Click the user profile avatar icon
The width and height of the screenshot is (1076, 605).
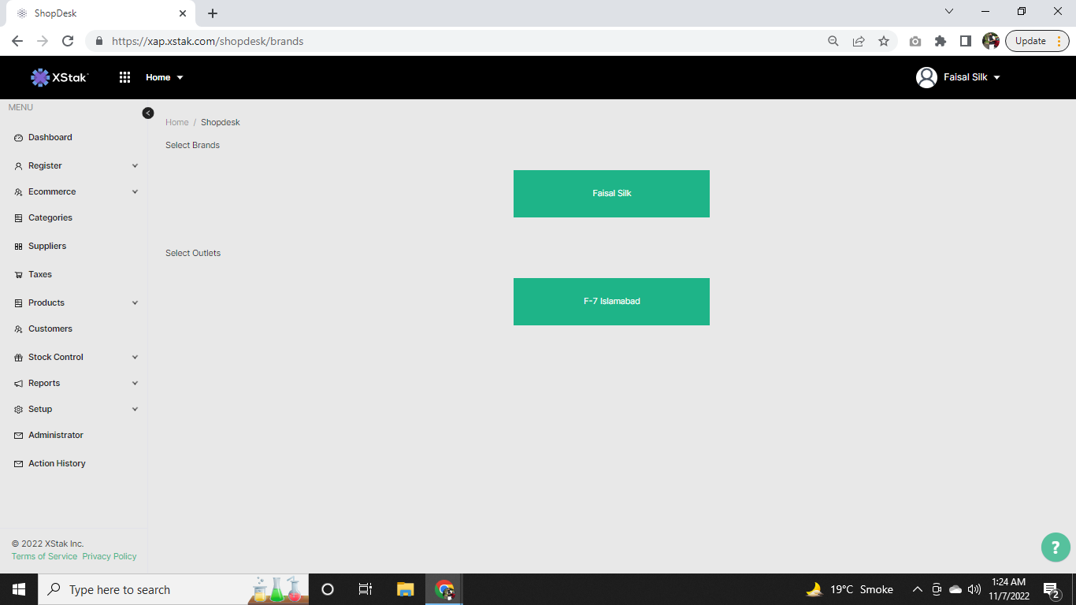tap(926, 77)
